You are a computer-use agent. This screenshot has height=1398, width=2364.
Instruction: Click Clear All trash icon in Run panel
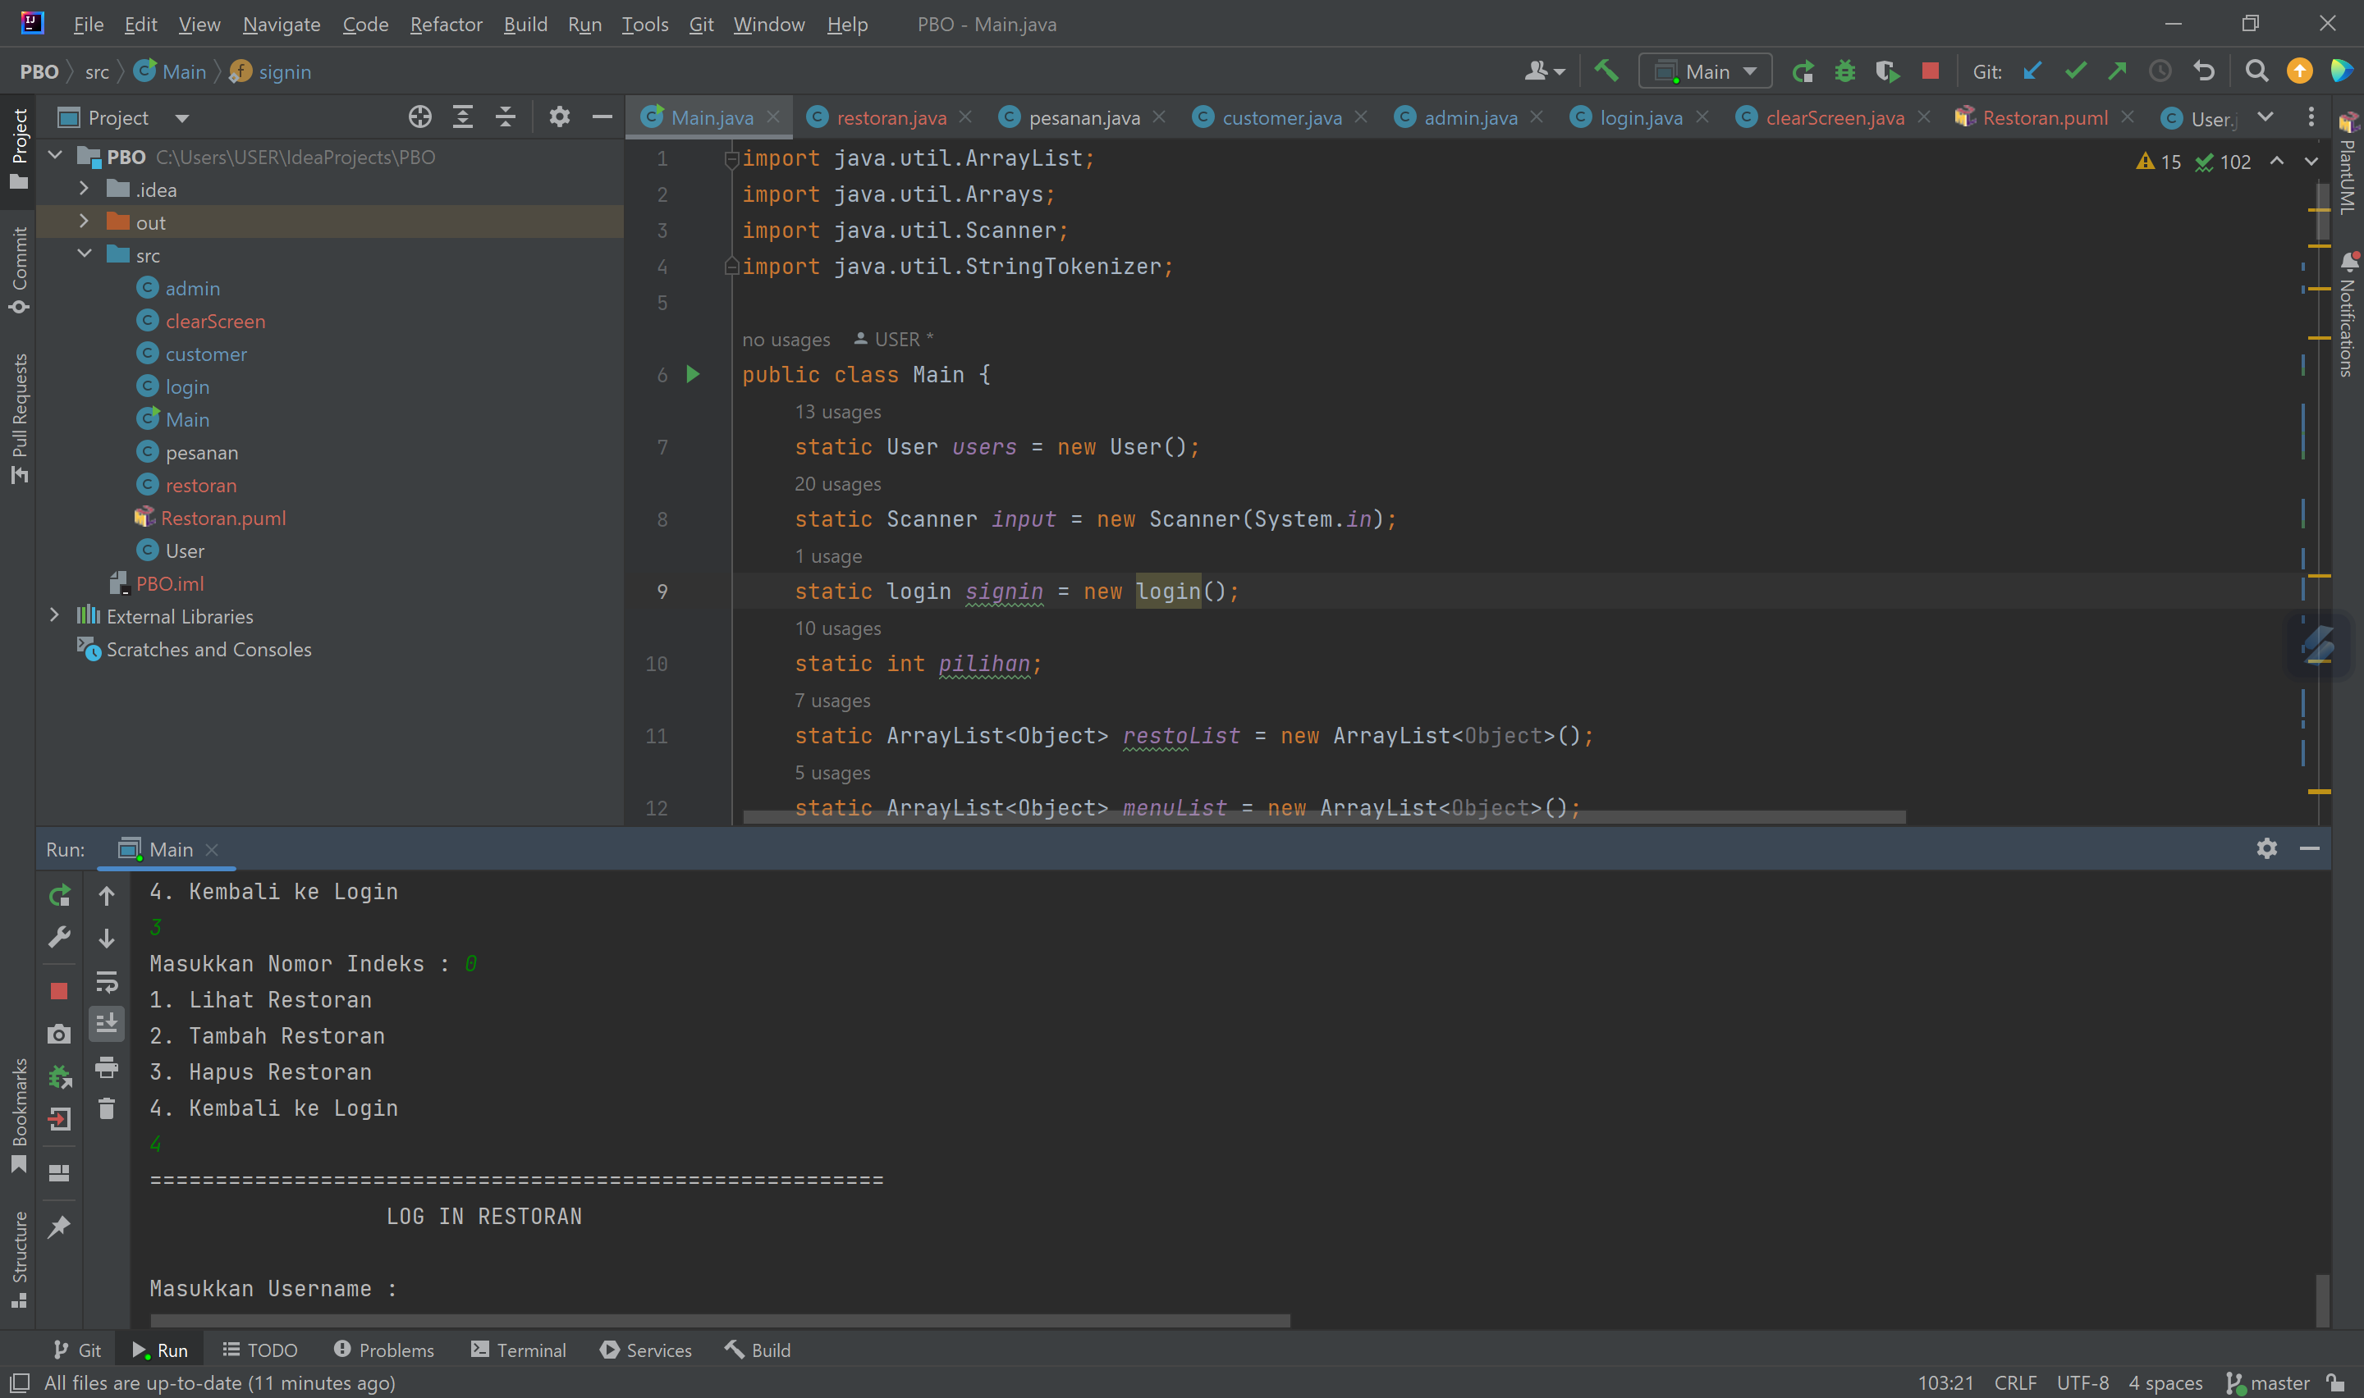point(107,1108)
